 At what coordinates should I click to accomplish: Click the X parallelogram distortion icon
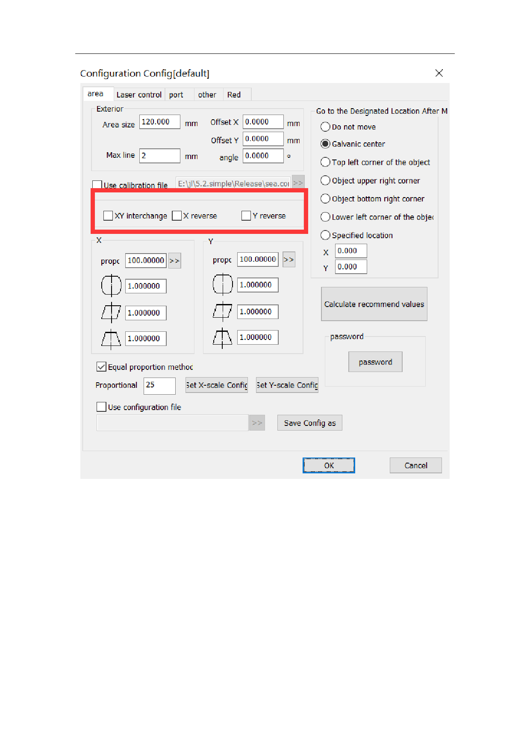[111, 313]
